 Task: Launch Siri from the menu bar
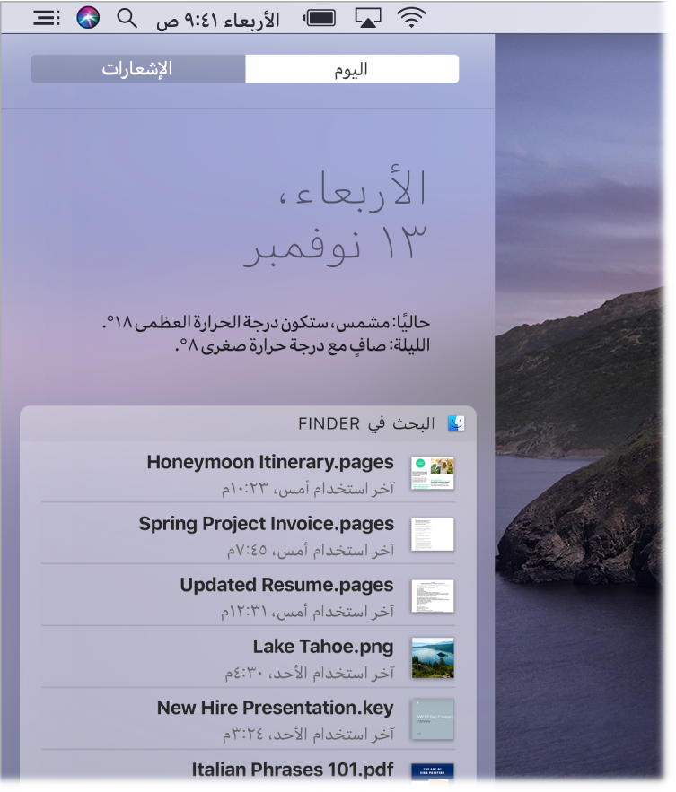point(88,18)
